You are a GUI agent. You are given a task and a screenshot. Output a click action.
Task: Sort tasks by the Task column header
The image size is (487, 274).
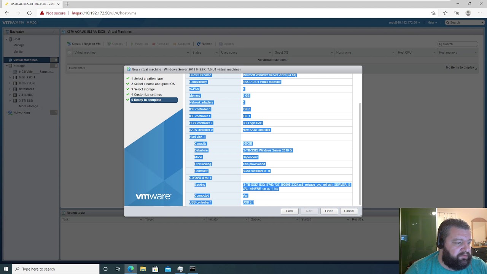(65, 220)
